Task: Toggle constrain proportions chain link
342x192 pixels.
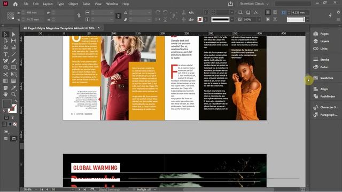Action: [118, 16]
